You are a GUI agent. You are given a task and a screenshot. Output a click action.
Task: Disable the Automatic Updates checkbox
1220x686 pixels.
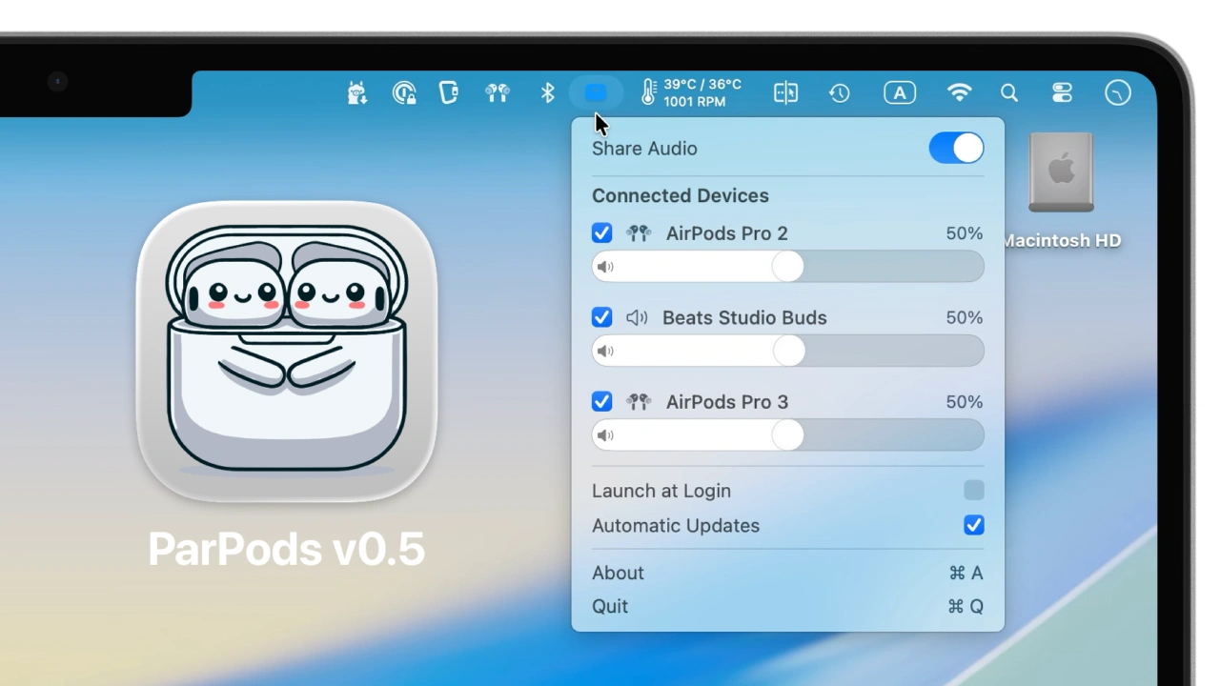(x=973, y=526)
